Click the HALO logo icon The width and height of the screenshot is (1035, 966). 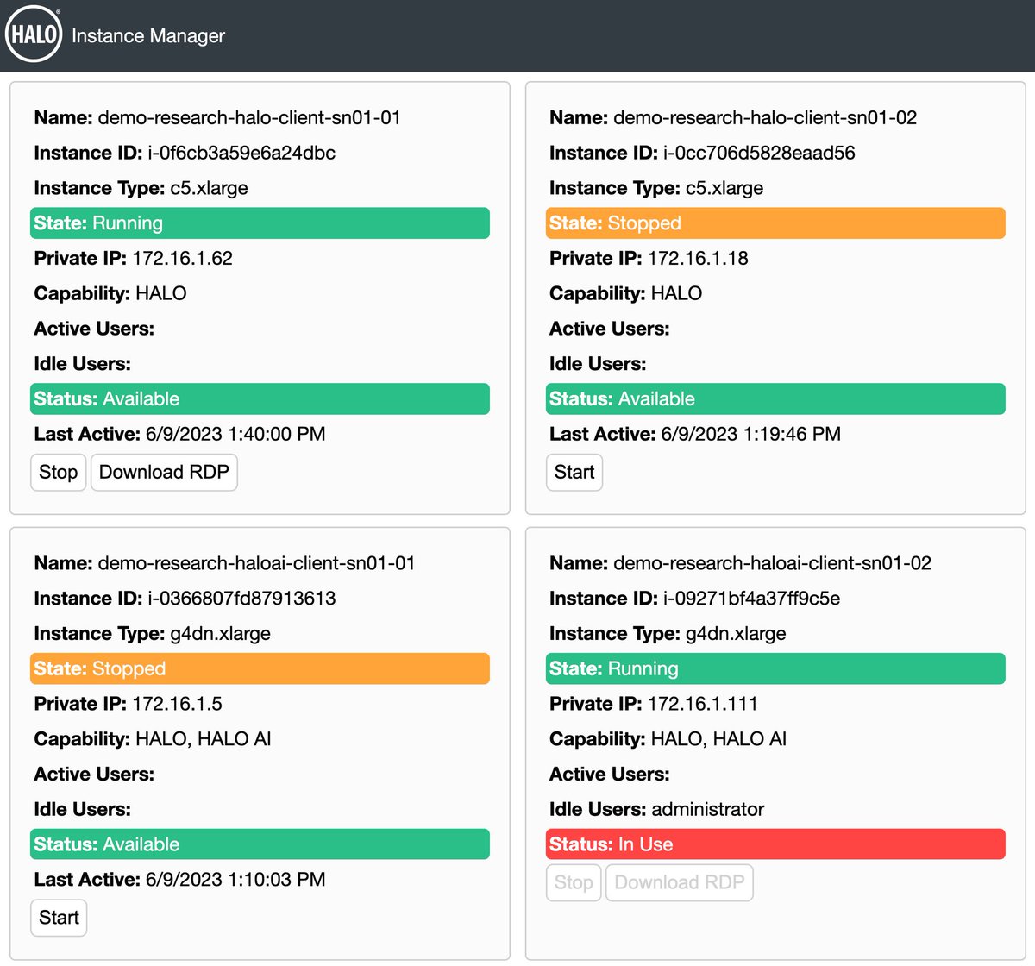point(34,34)
